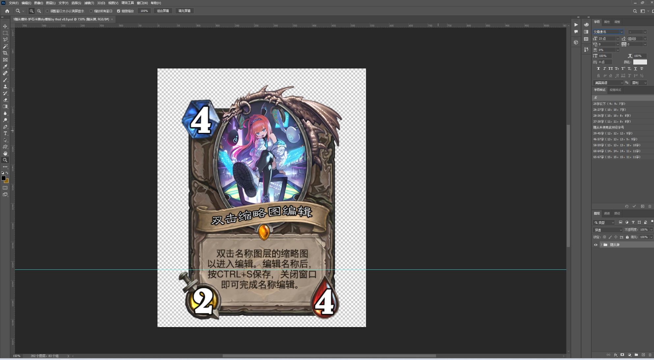
Task: Select the Magic Wand tool
Action: pyautogui.click(x=5, y=46)
